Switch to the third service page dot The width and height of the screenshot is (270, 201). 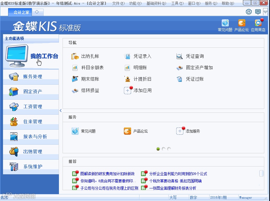169,149
